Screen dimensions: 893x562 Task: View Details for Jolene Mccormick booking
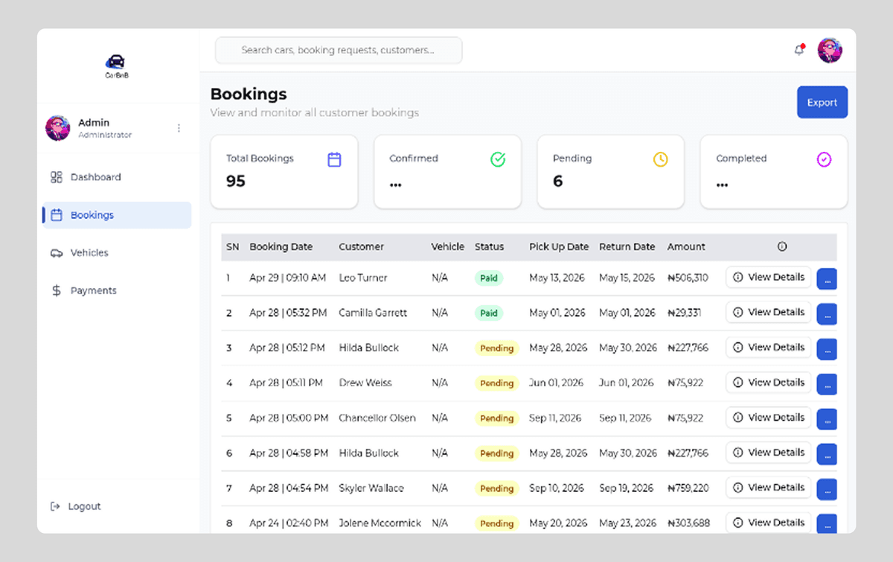click(x=769, y=522)
